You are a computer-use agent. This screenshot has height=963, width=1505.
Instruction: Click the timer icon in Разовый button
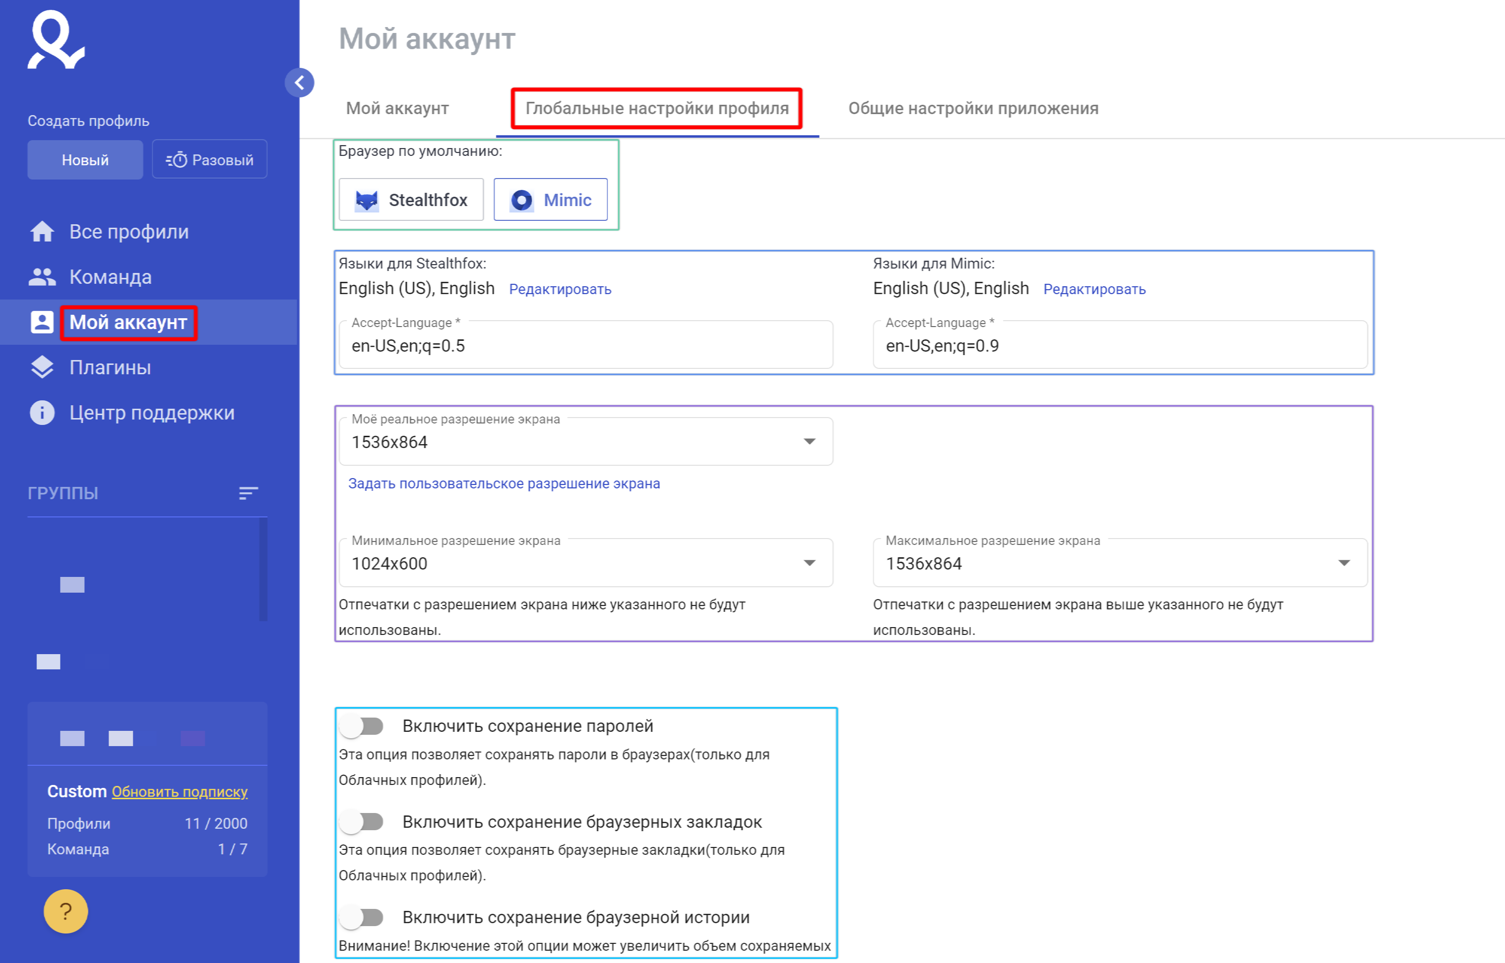click(177, 160)
